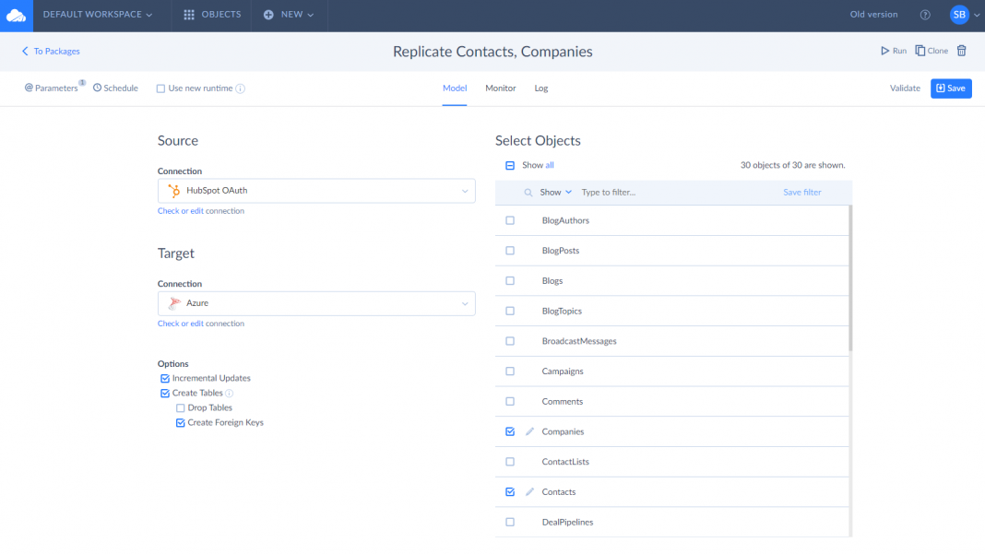Edit Companies object with pencil icon
This screenshot has height=554, width=985.
pyautogui.click(x=529, y=431)
